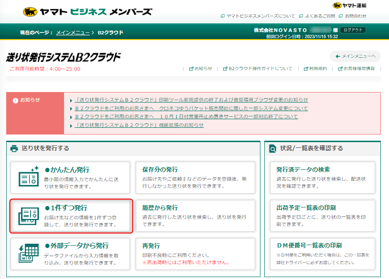Open the 保存分の発行 card
Viewport: 389px width, 279px height.
click(x=195, y=178)
